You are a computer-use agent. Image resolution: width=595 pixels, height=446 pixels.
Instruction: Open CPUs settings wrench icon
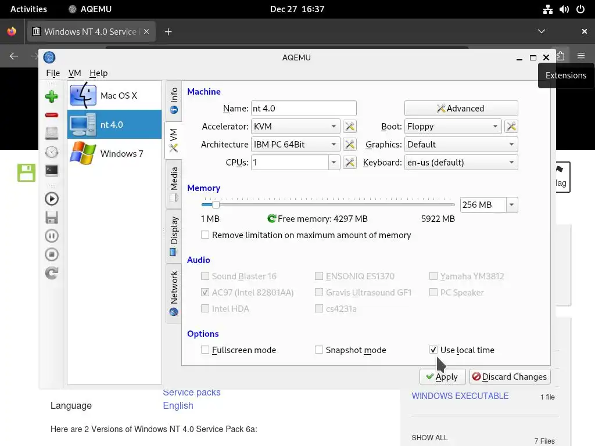coord(349,163)
